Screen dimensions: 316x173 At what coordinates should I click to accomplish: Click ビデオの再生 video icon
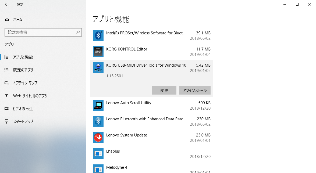7,109
